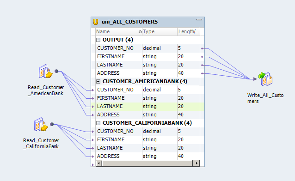This screenshot has height=181, width=295.
Task: Collapse the OUTPUT (4) group
Action: point(98,40)
